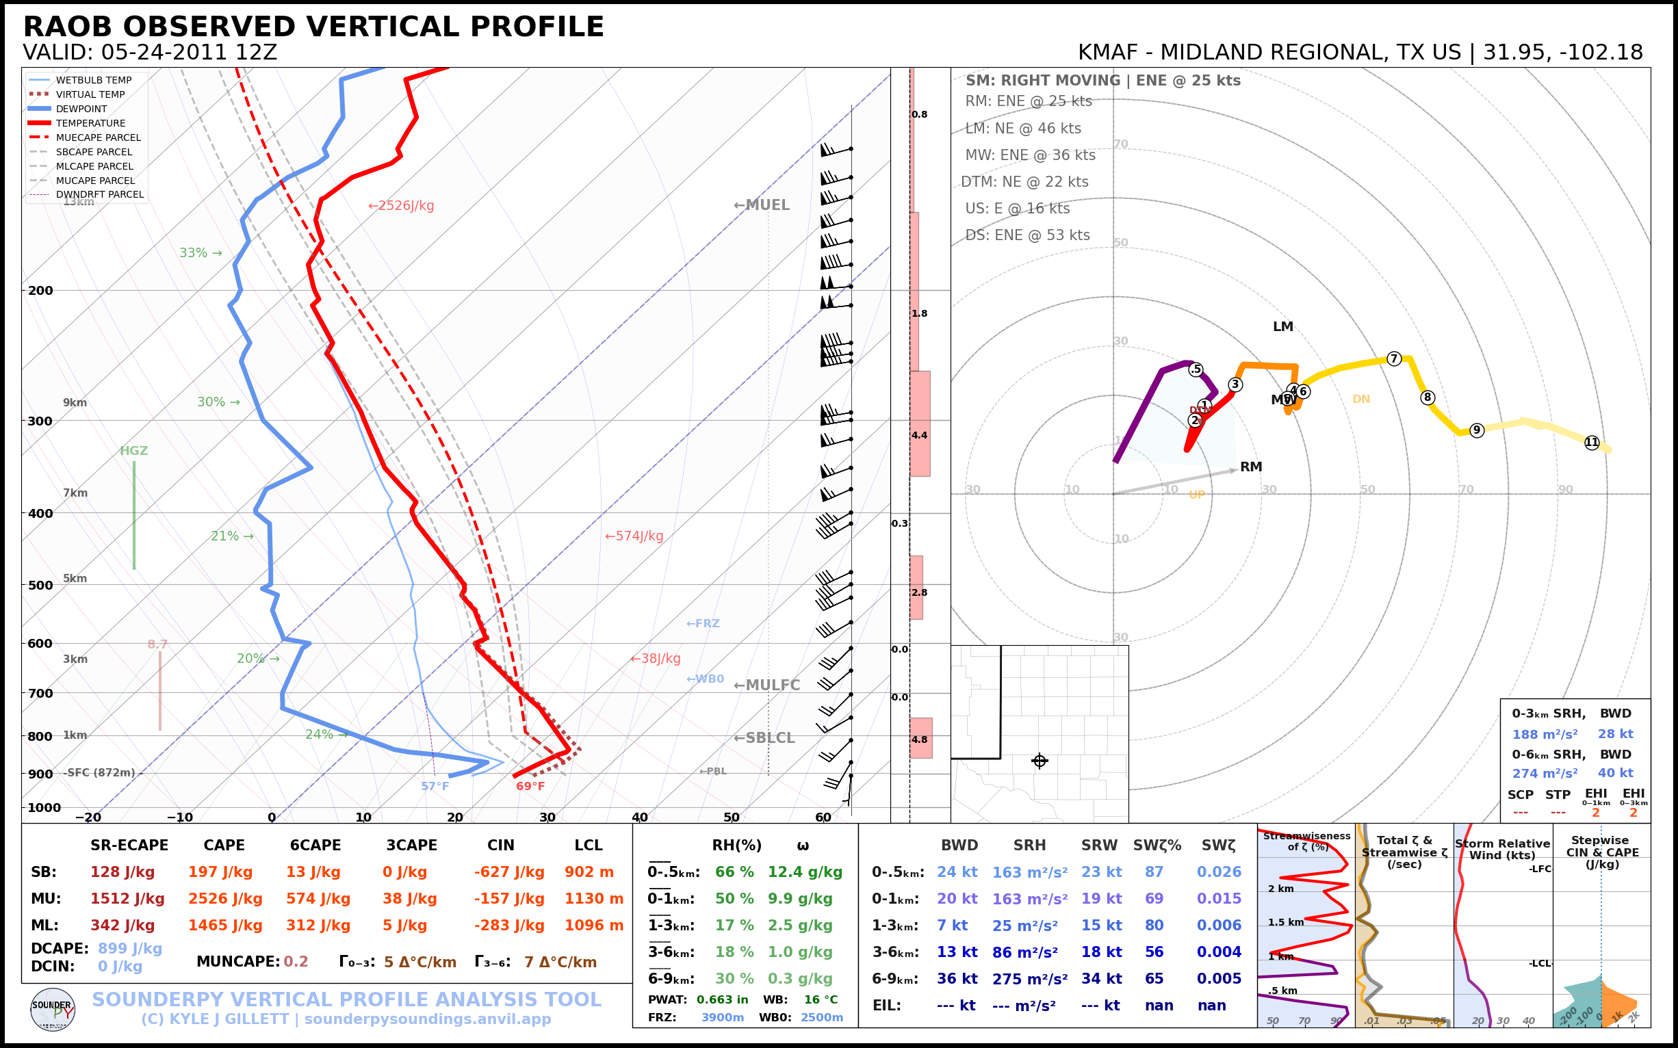Click the circled 11 km hodograph marker
Image resolution: width=1678 pixels, height=1048 pixels.
pos(1592,442)
